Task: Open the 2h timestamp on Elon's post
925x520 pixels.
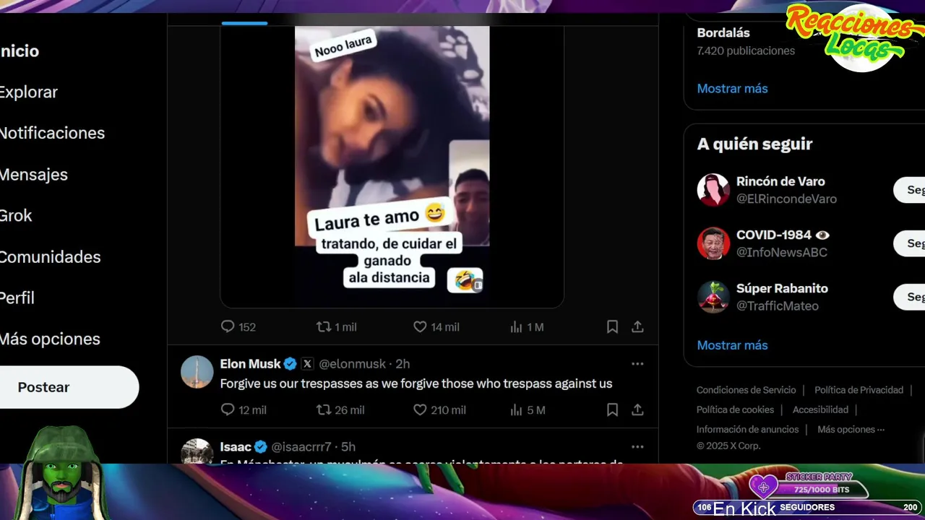Action: pyautogui.click(x=403, y=364)
